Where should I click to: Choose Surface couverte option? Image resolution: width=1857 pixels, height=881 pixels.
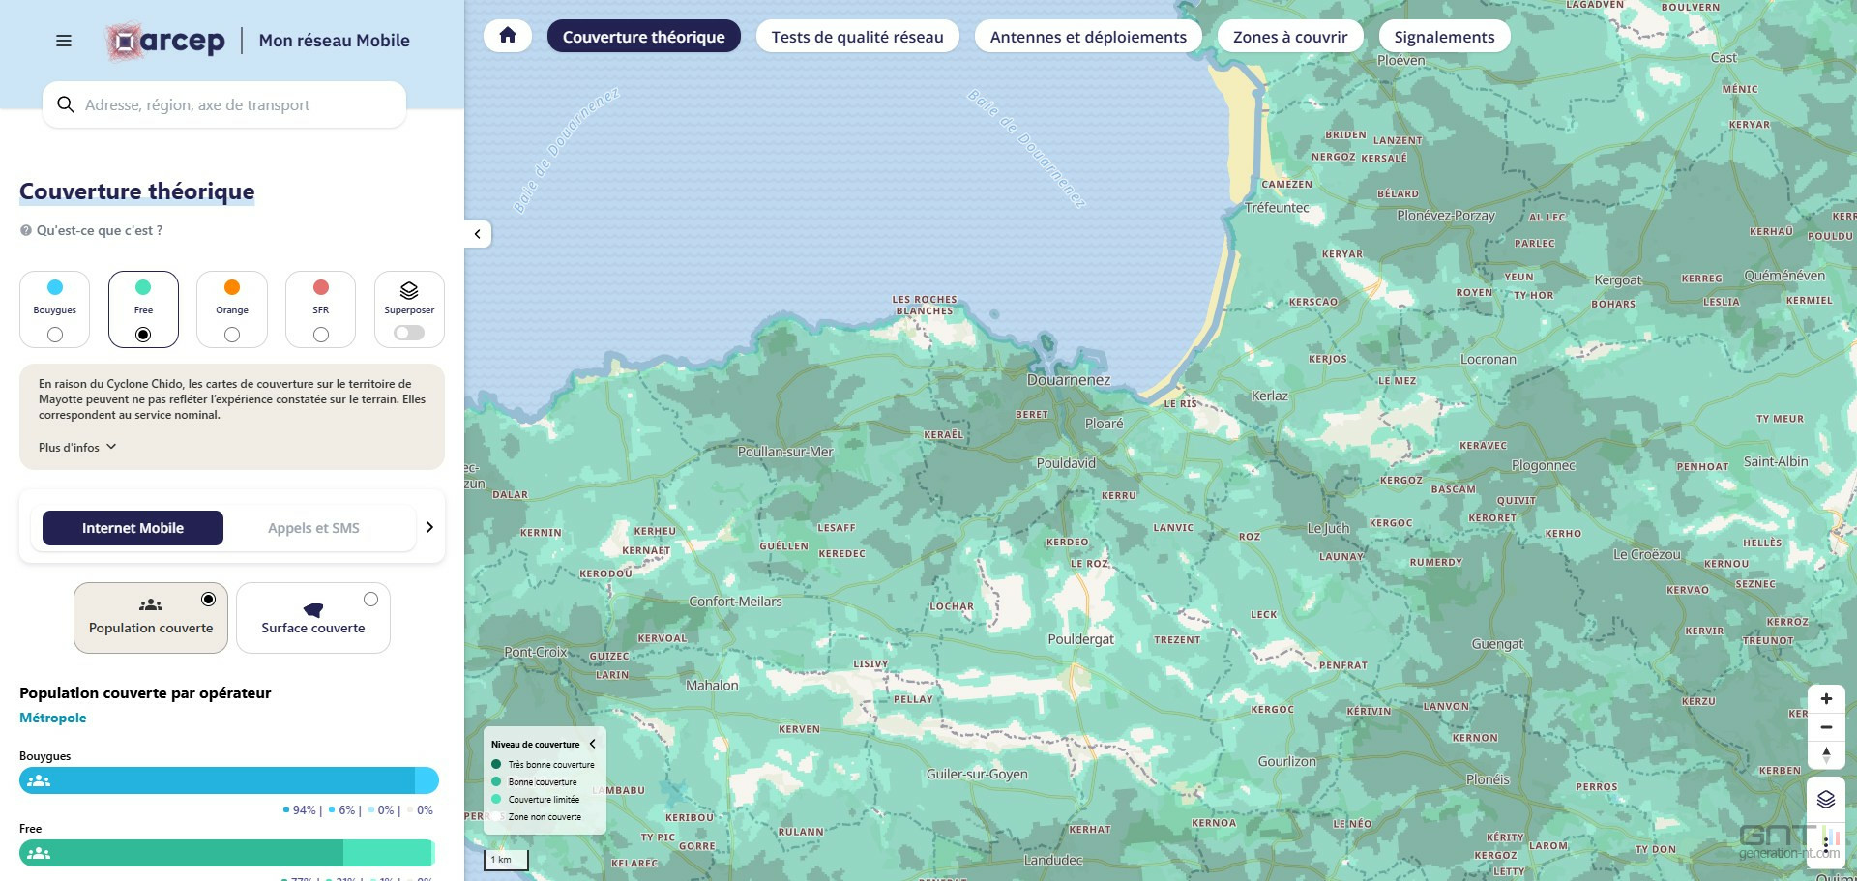(x=313, y=617)
